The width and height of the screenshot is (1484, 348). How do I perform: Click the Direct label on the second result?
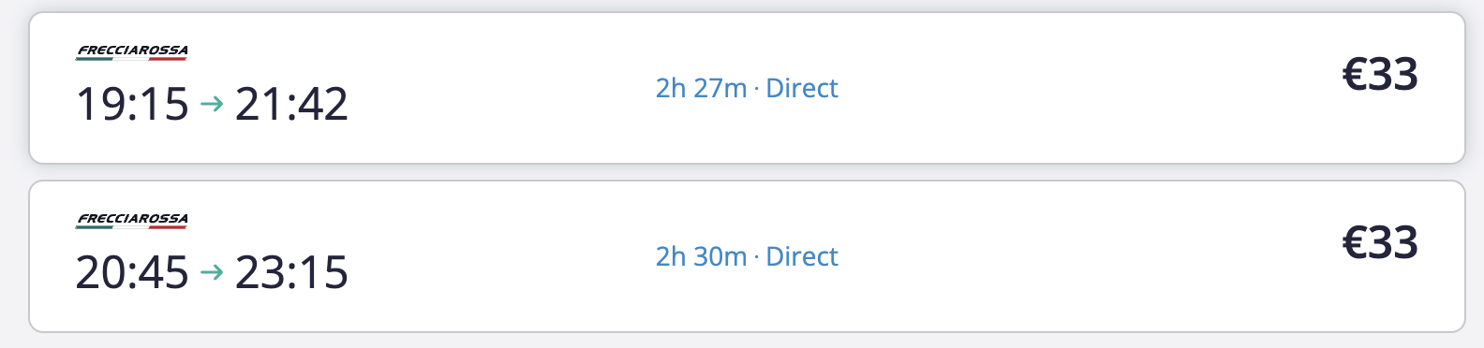click(802, 256)
